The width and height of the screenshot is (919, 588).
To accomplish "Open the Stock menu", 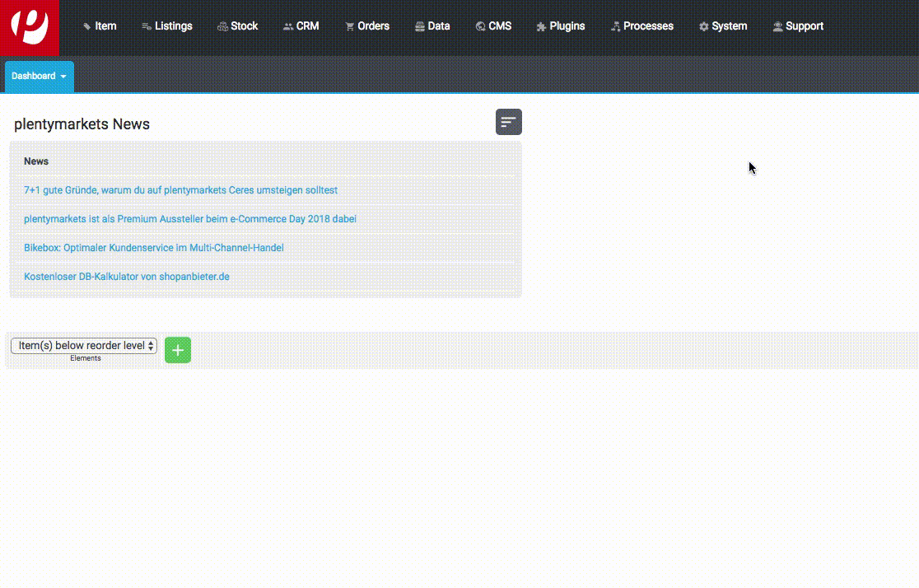I will [x=237, y=26].
